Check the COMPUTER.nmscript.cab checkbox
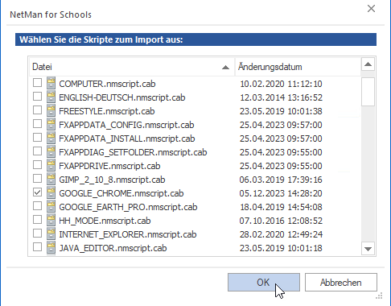Viewport: 391px width, 306px height. pyautogui.click(x=38, y=83)
